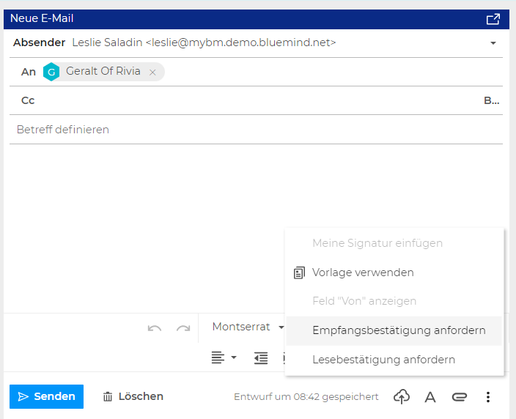The height and width of the screenshot is (419, 516).
Task: Click the cloud upload icon
Action: pyautogui.click(x=402, y=396)
